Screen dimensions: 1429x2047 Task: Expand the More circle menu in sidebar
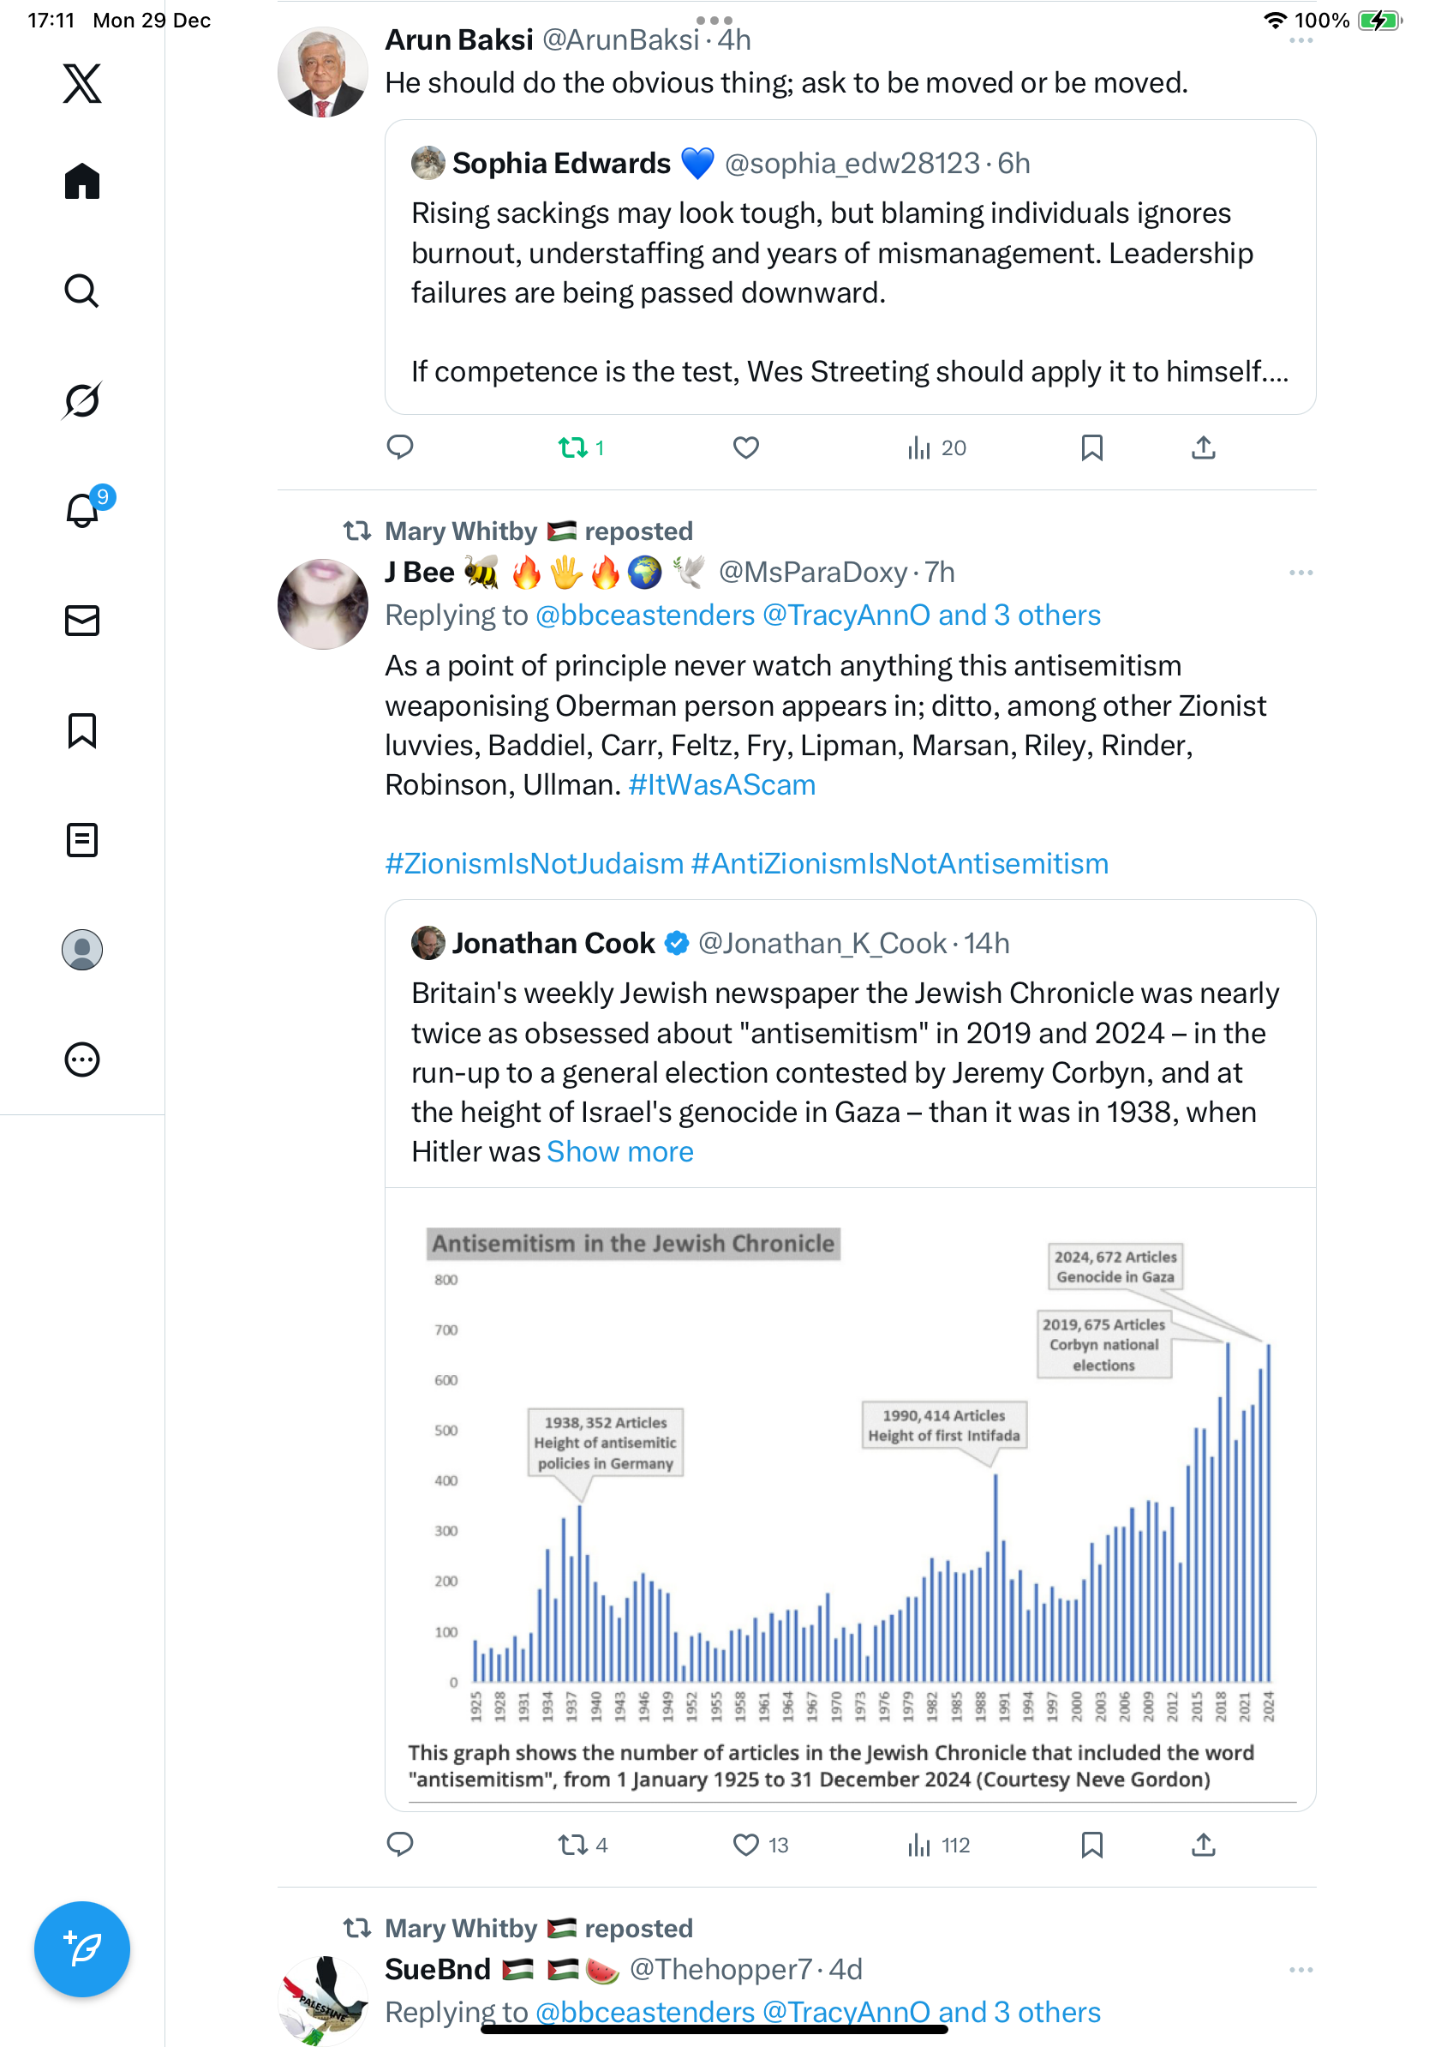(82, 1060)
